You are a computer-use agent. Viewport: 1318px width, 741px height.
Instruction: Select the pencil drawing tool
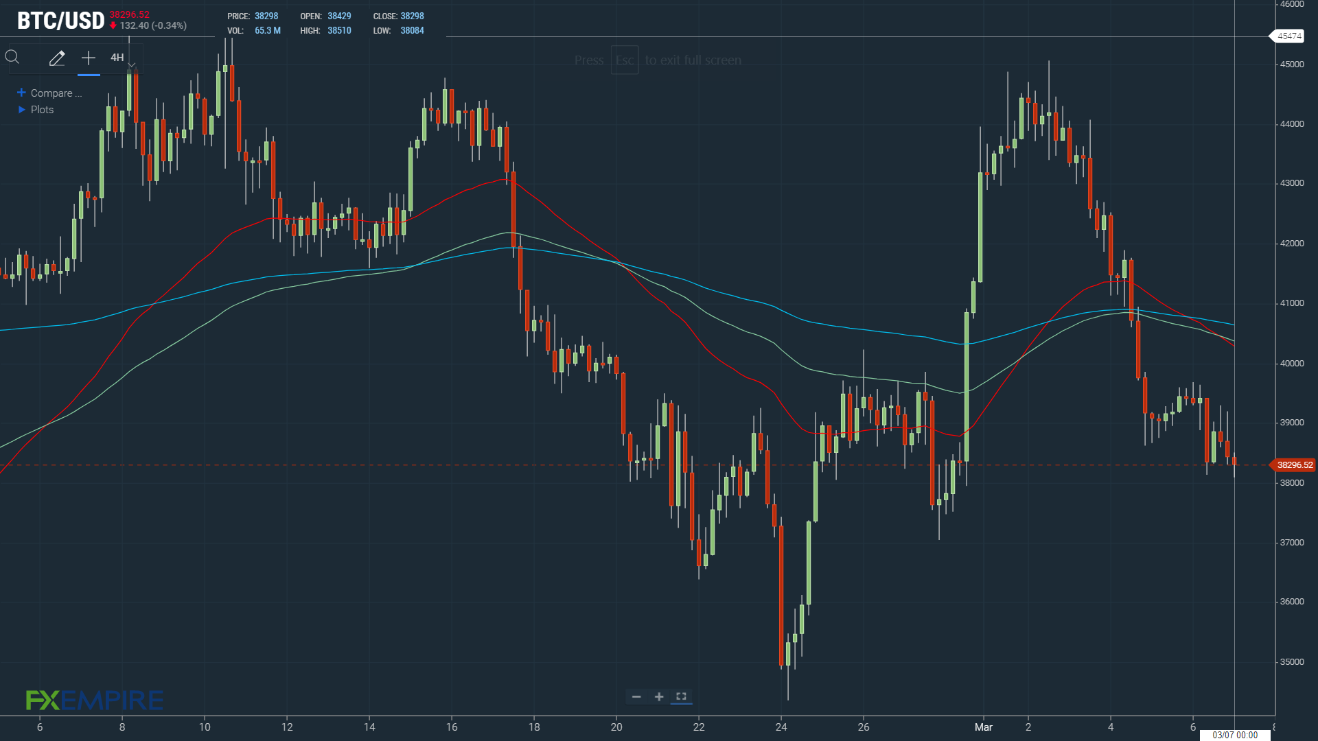pos(57,58)
